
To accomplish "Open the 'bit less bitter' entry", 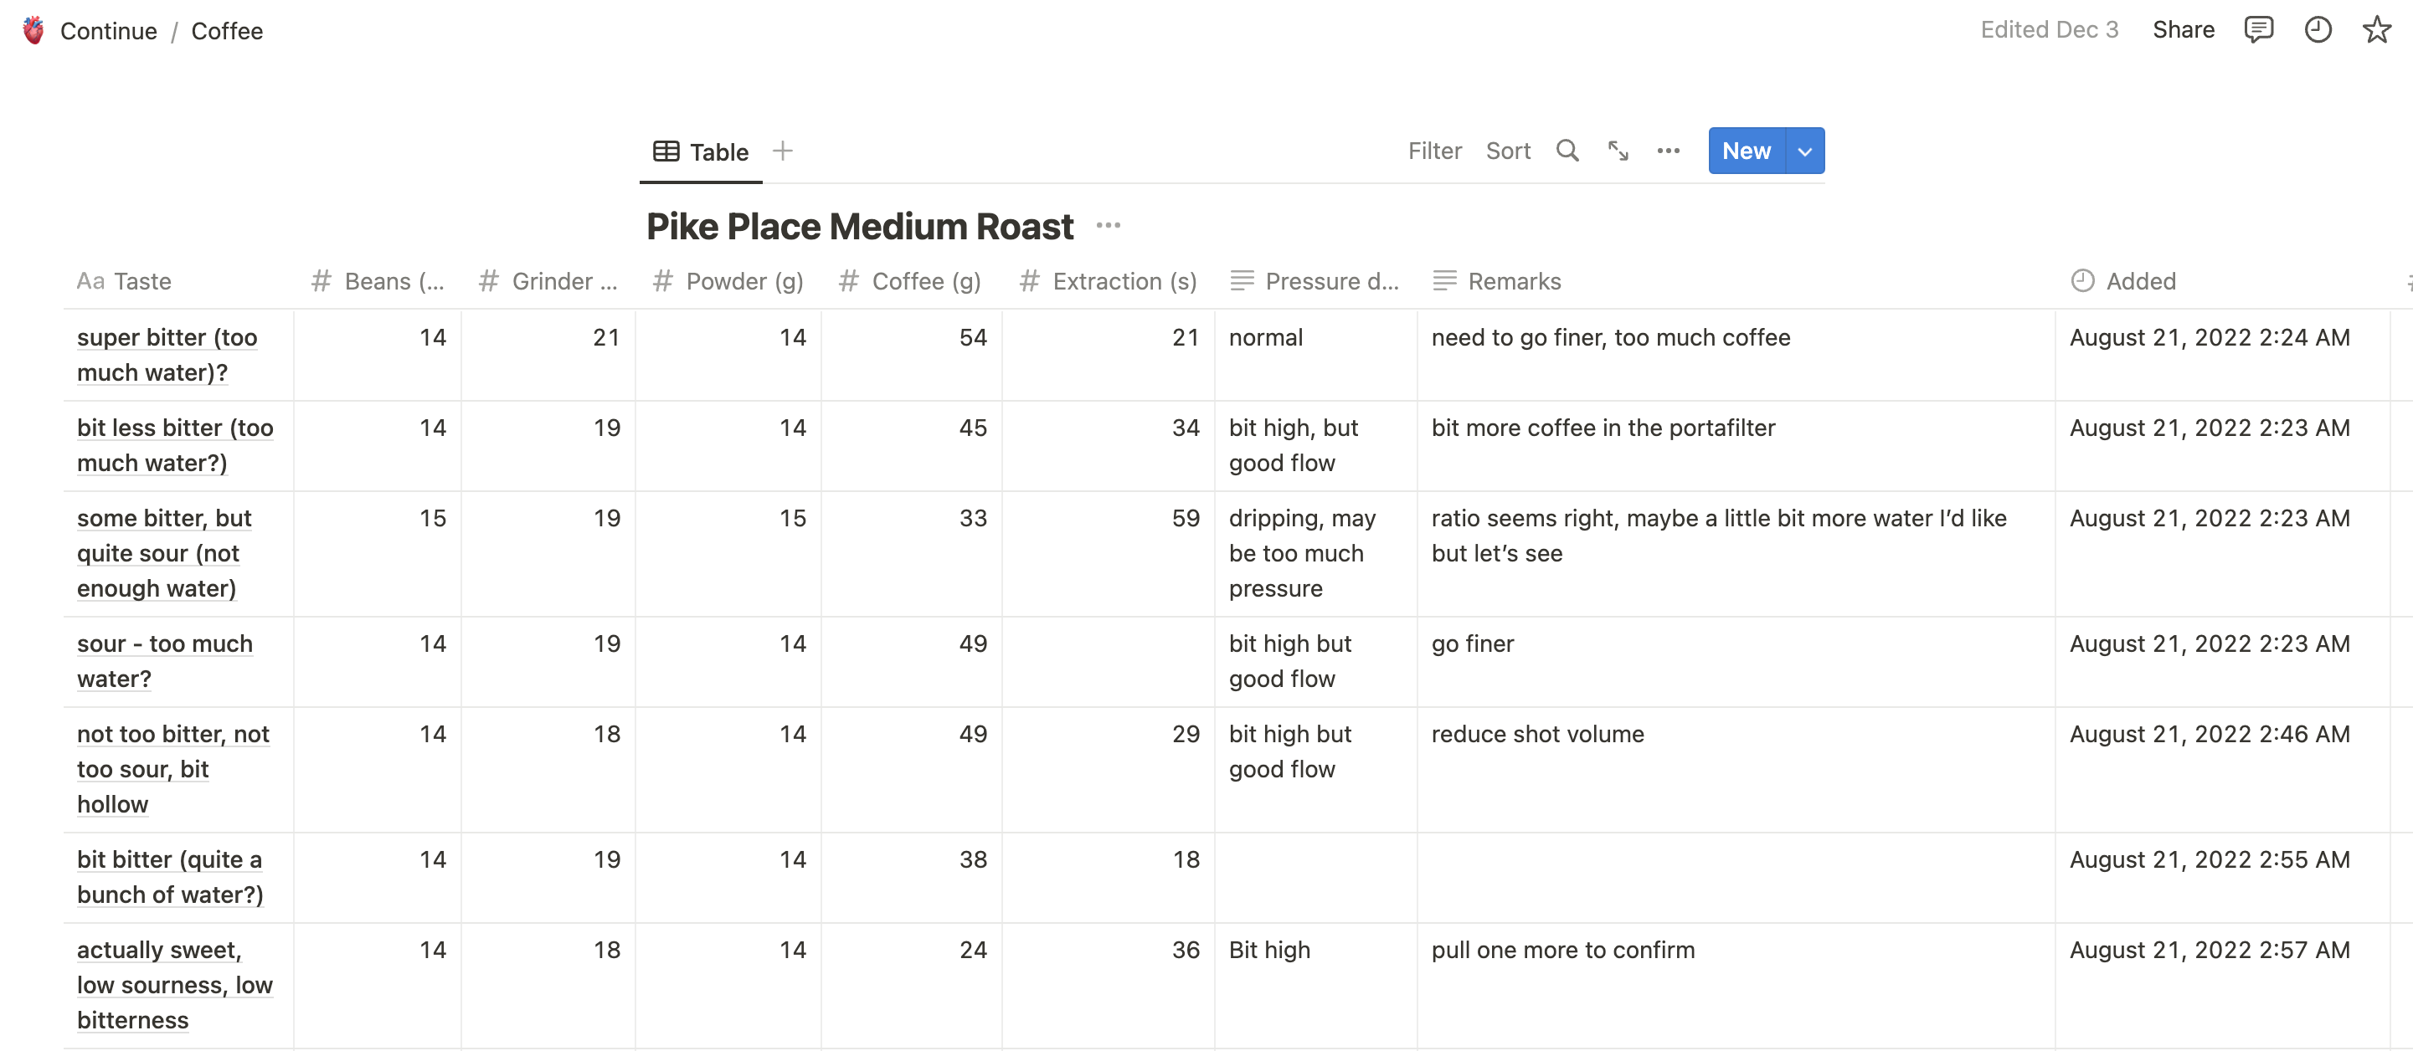I will [x=175, y=445].
